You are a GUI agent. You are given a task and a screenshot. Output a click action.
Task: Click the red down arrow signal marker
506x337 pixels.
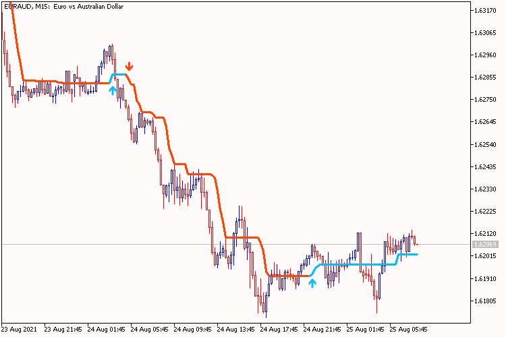[x=129, y=66]
